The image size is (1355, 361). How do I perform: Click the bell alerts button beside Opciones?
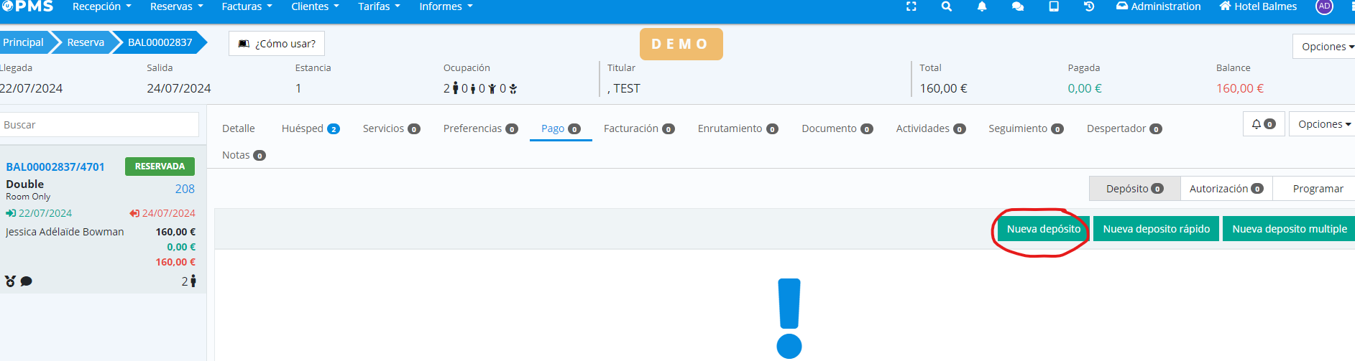click(x=1263, y=124)
